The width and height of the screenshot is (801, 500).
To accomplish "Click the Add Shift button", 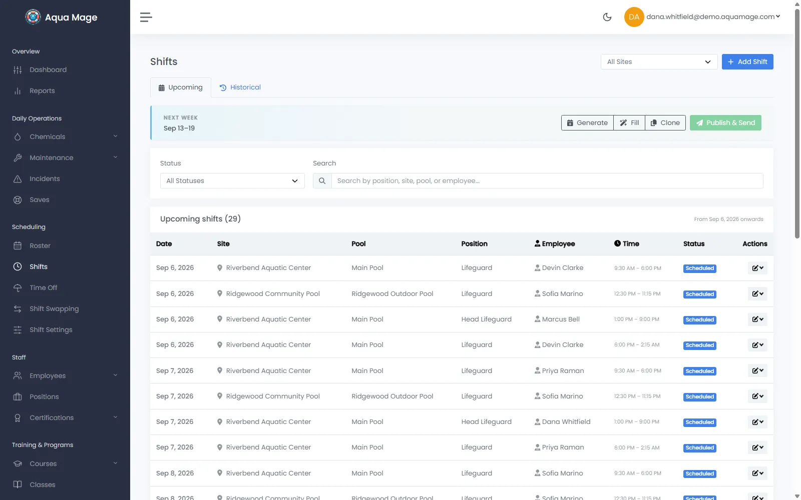I will pyautogui.click(x=747, y=62).
